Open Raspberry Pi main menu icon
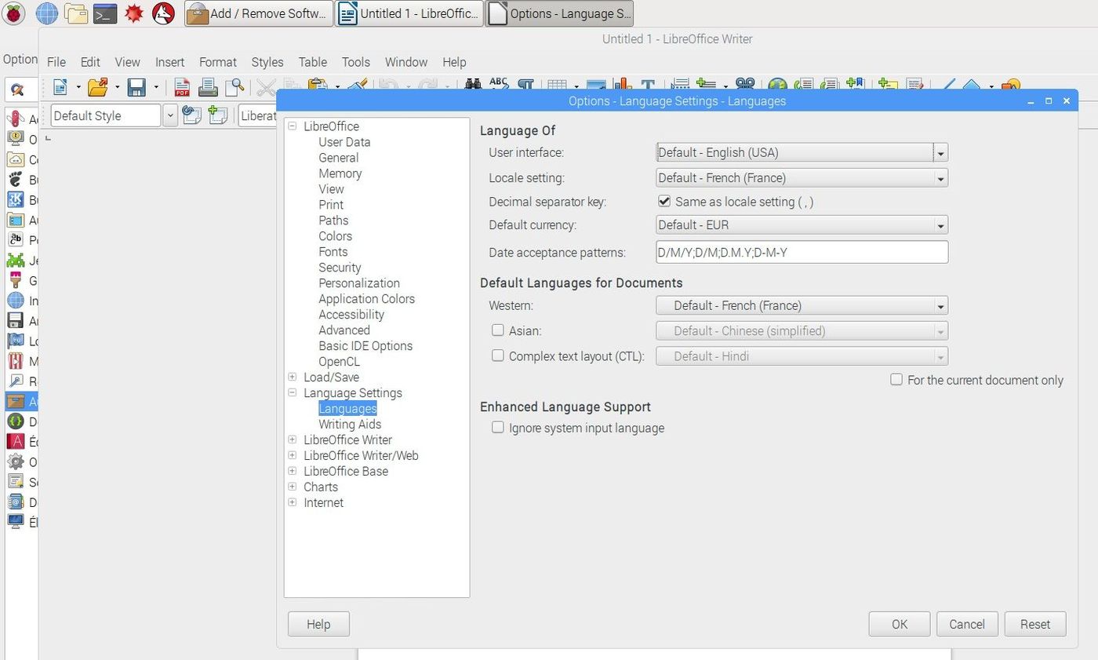The height and width of the screenshot is (660, 1098). click(14, 13)
